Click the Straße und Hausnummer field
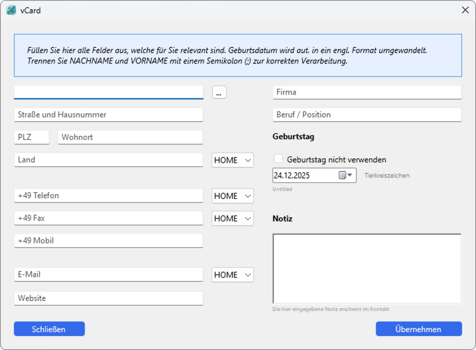476x350 pixels. pos(108,115)
